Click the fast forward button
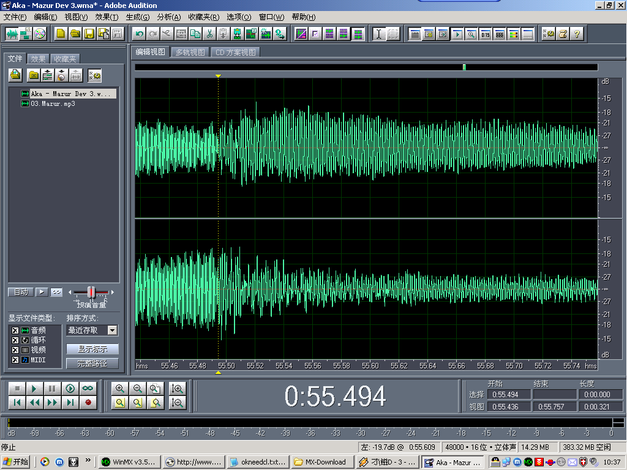 [x=53, y=403]
